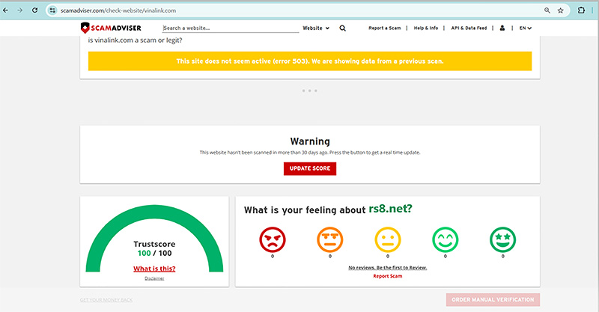Open the Disclaimer link under Trustscore
Image resolution: width=599 pixels, height=312 pixels.
[x=154, y=278]
